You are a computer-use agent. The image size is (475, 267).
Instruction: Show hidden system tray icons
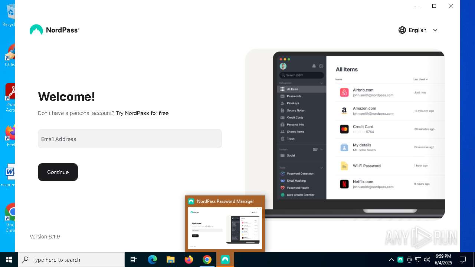point(391,260)
